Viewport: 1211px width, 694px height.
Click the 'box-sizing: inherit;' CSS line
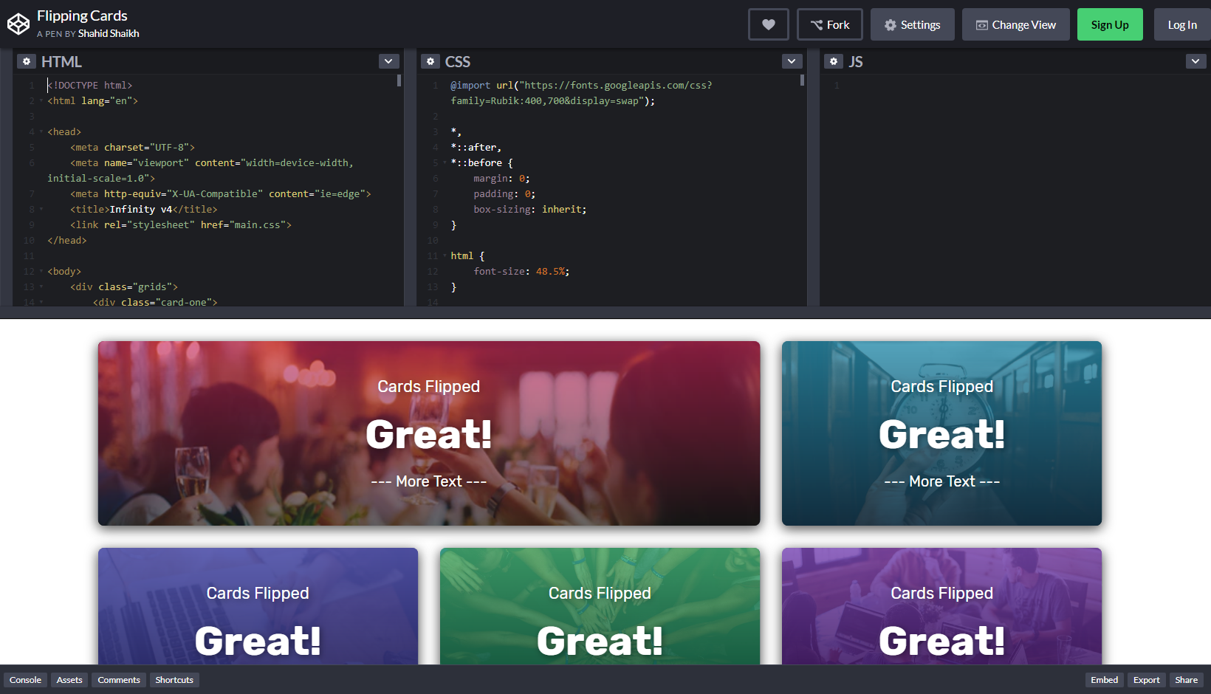click(x=530, y=210)
